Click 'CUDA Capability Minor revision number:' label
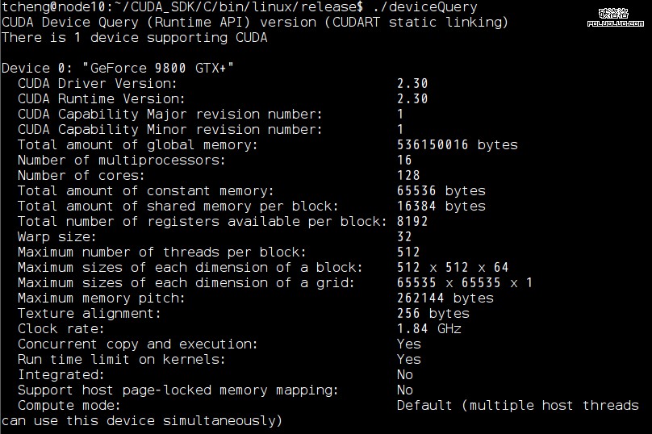This screenshot has width=652, height=434. click(x=170, y=130)
